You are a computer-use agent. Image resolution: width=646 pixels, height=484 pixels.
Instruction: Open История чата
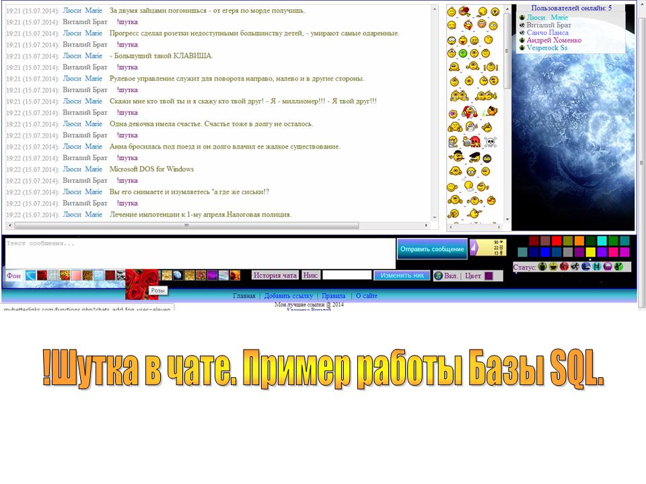pyautogui.click(x=275, y=276)
